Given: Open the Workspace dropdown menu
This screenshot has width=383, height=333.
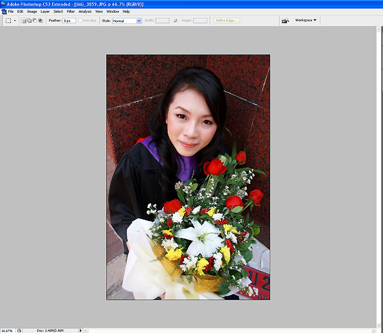Looking at the screenshot, I should 306,20.
